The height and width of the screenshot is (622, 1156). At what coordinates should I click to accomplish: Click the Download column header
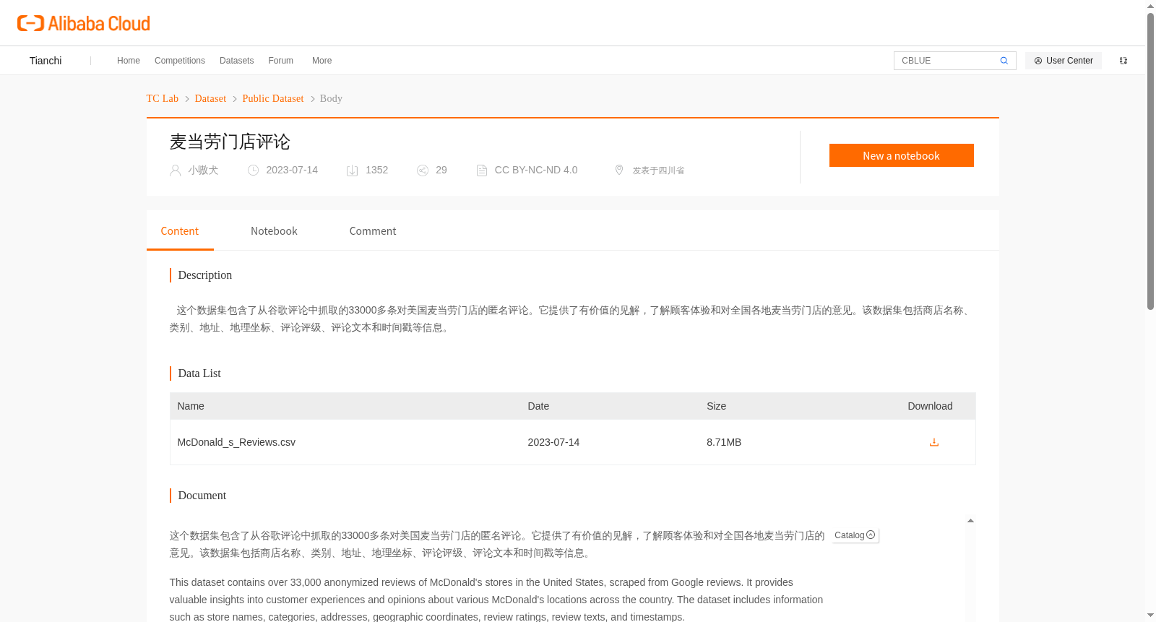pos(930,406)
